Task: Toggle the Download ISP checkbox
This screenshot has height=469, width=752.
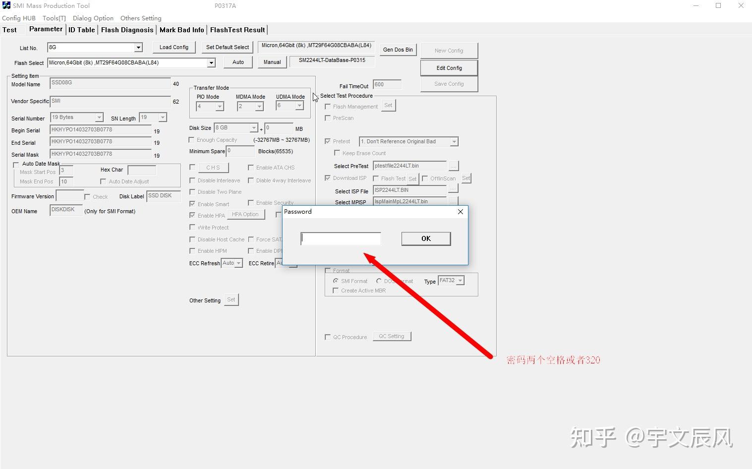Action: coord(328,178)
